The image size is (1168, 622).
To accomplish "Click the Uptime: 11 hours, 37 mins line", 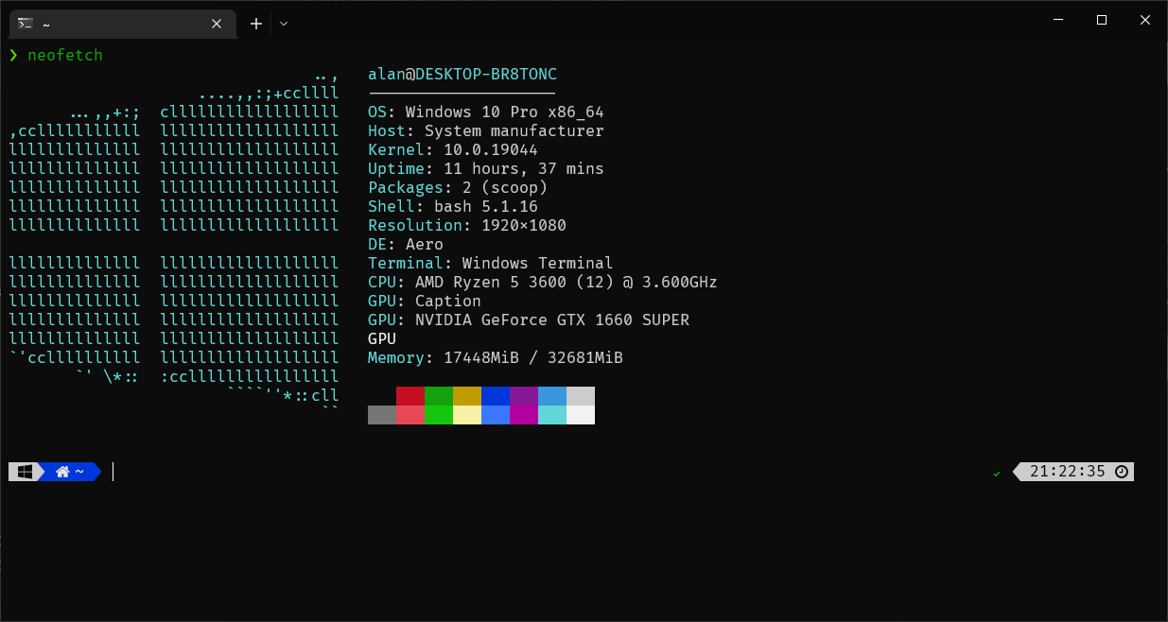I will (x=486, y=169).
